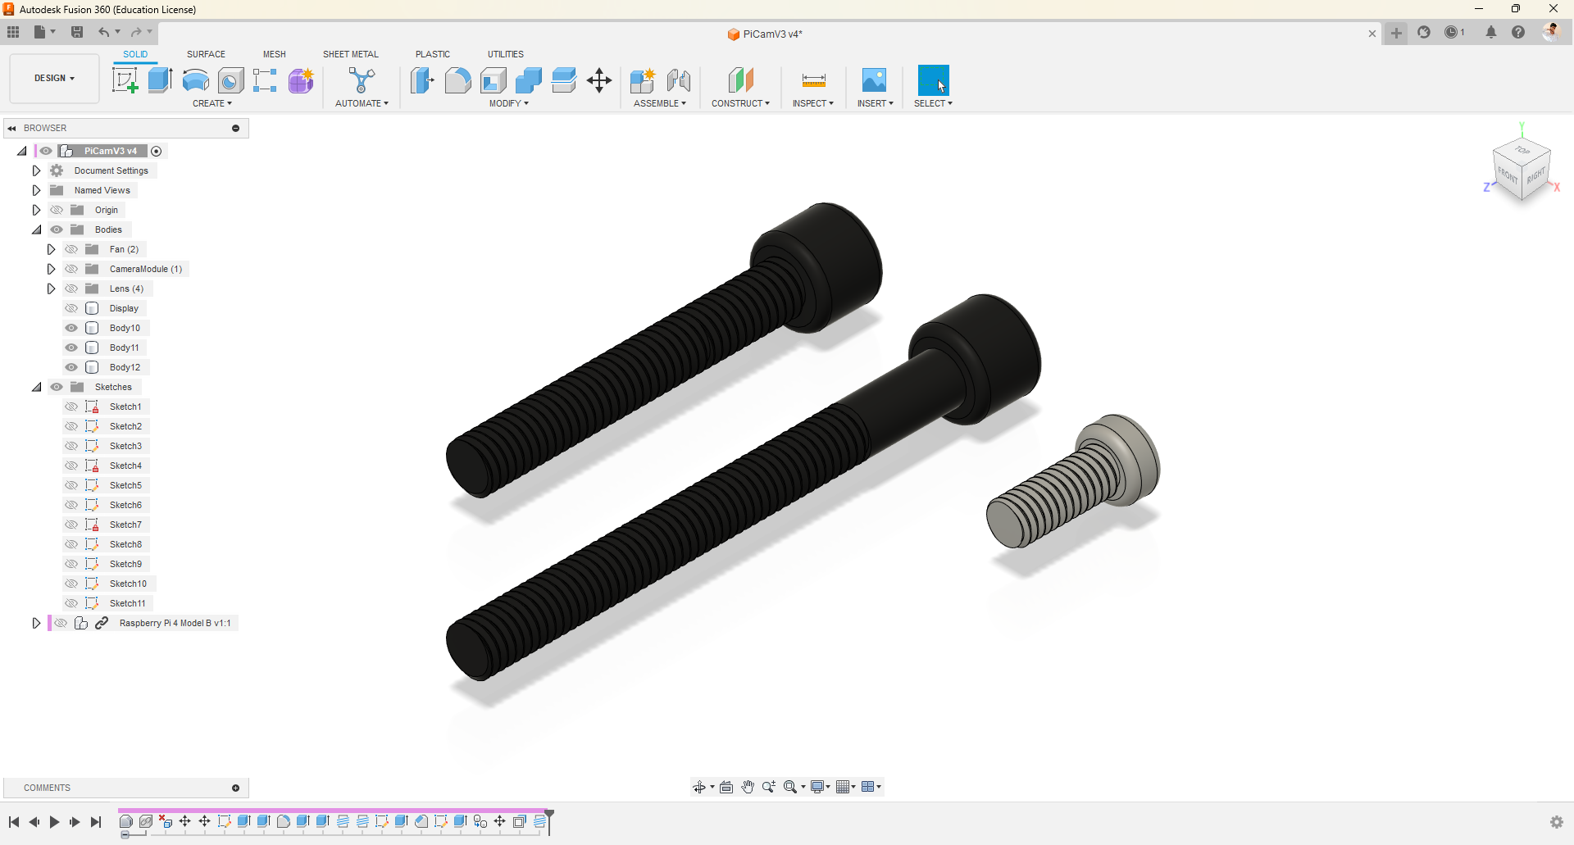Click the Save icon
Viewport: 1574px width, 845px height.
(77, 32)
